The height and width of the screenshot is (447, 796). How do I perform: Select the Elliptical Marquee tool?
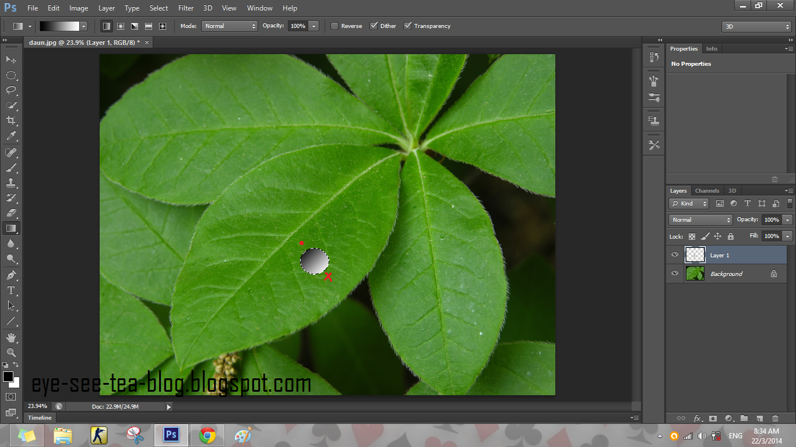tap(11, 75)
